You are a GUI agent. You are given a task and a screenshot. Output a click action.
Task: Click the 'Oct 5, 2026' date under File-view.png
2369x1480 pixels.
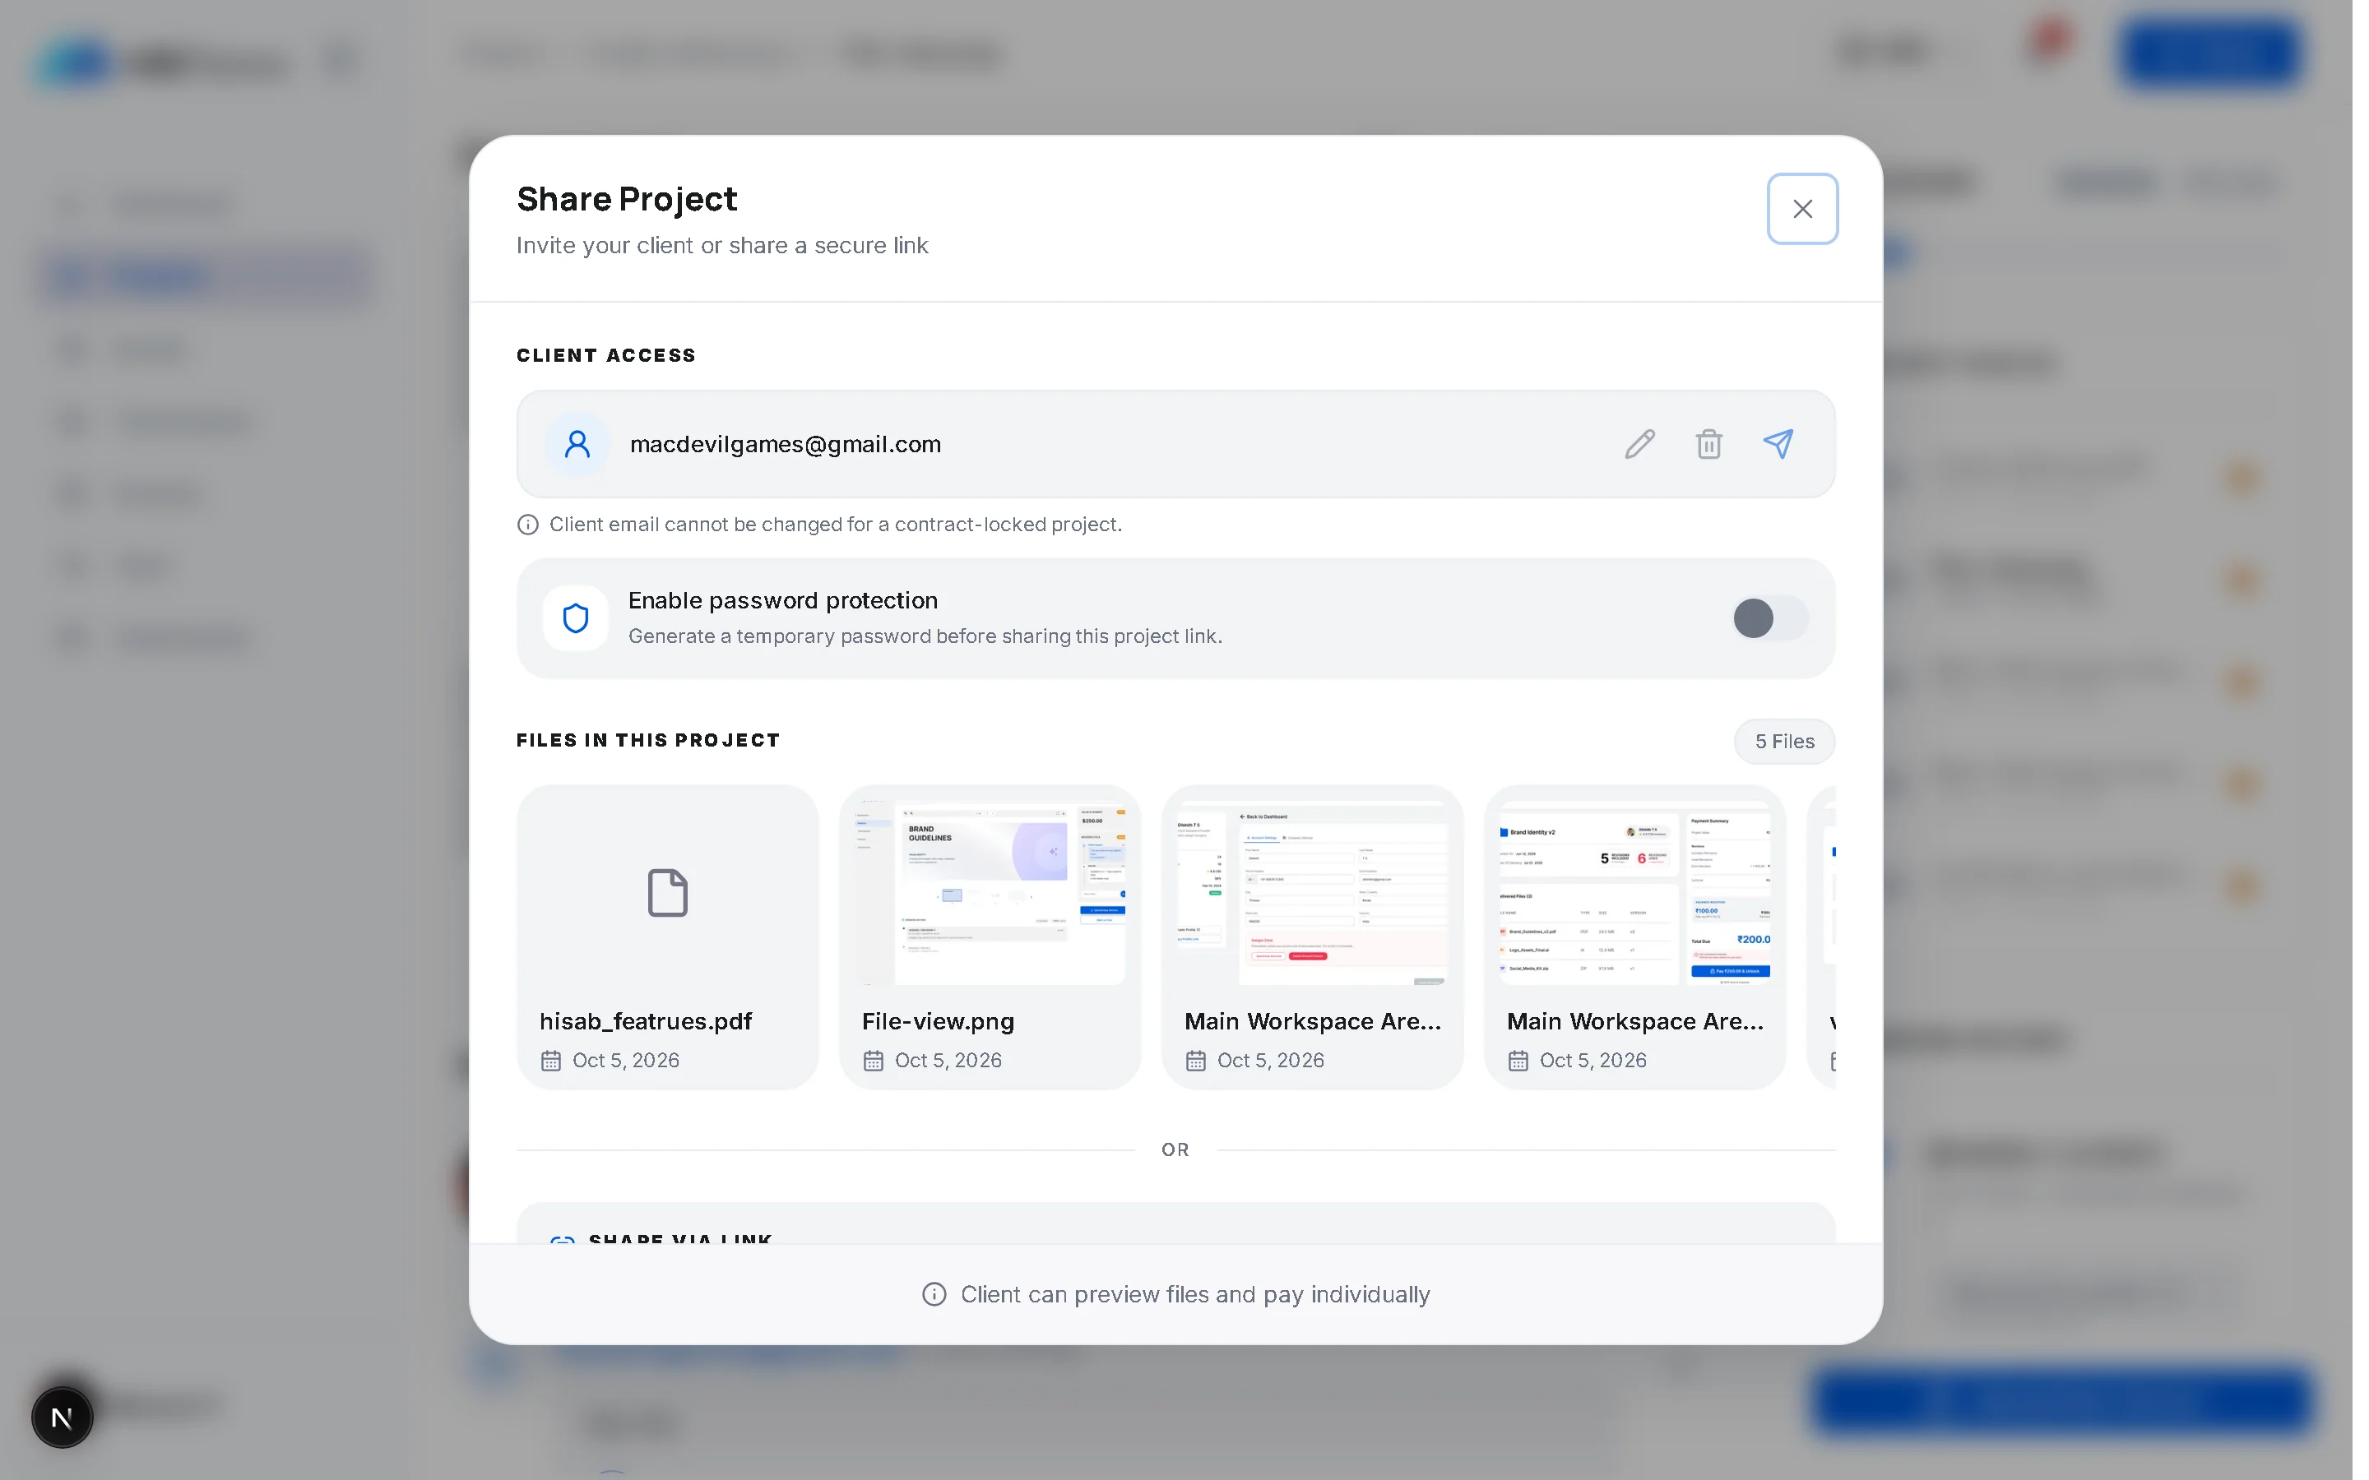tap(948, 1061)
